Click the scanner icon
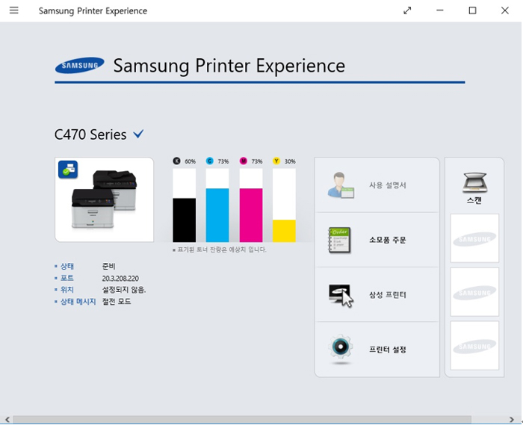This screenshot has width=523, height=425. 474,182
